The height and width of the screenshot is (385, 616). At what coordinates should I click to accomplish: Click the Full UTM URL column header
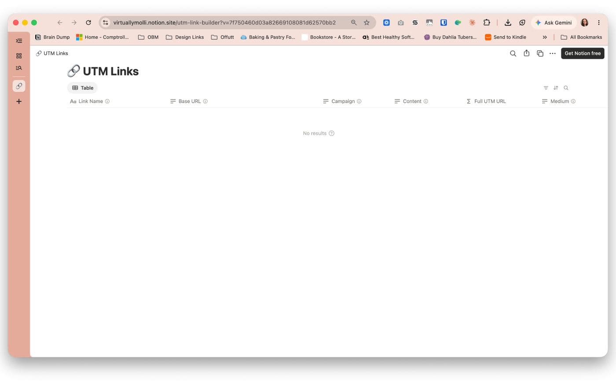pos(486,102)
